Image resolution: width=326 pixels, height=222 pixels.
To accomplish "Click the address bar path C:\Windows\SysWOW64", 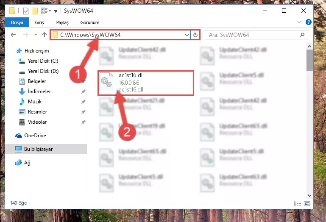I will pos(90,35).
